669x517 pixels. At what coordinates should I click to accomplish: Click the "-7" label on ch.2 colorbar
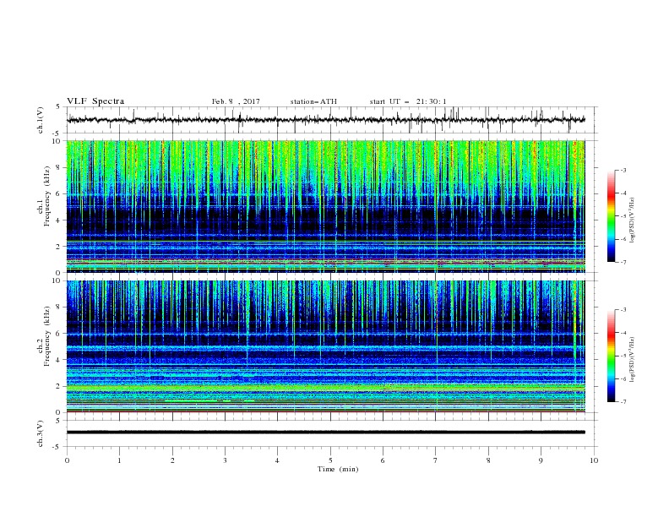(623, 401)
